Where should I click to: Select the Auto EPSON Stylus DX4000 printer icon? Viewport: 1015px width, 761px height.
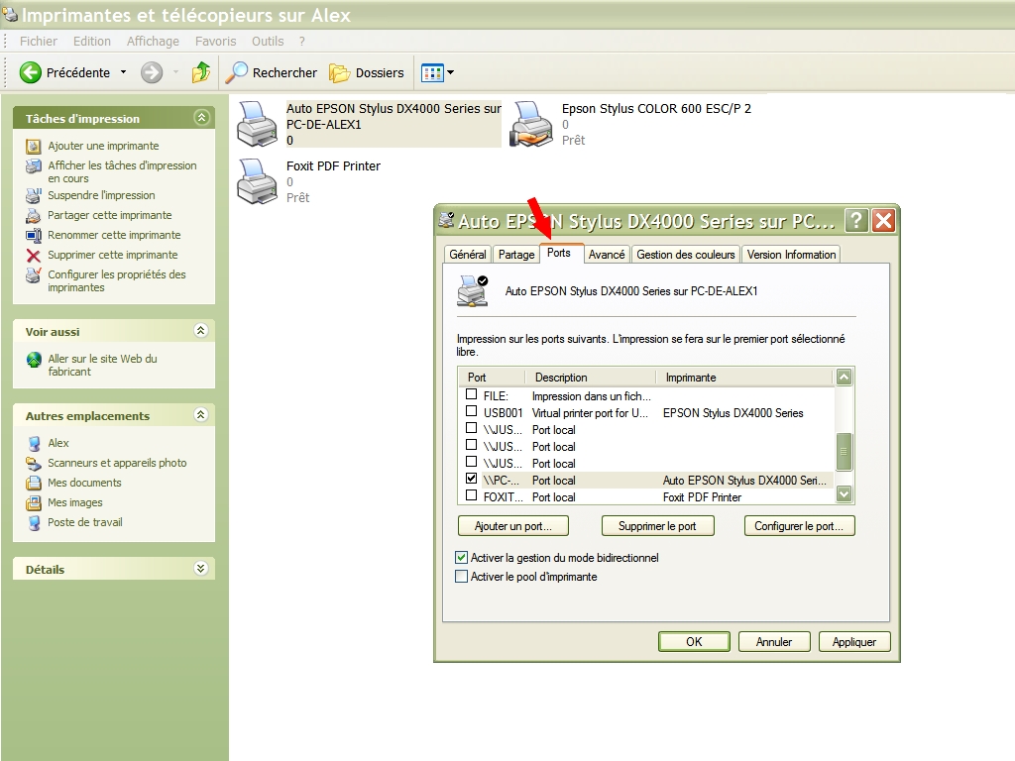(x=257, y=123)
